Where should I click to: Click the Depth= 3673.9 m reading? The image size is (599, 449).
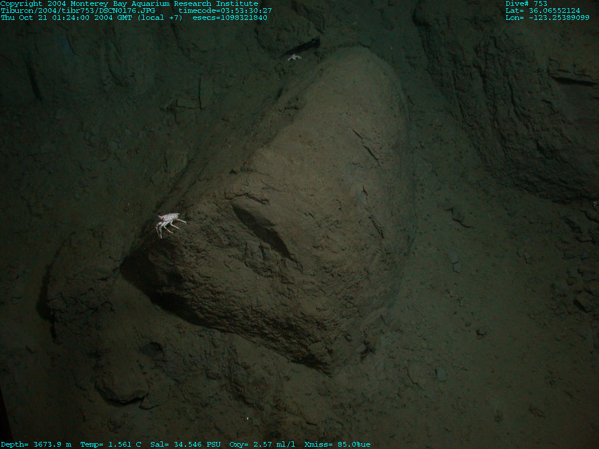[x=36, y=444]
